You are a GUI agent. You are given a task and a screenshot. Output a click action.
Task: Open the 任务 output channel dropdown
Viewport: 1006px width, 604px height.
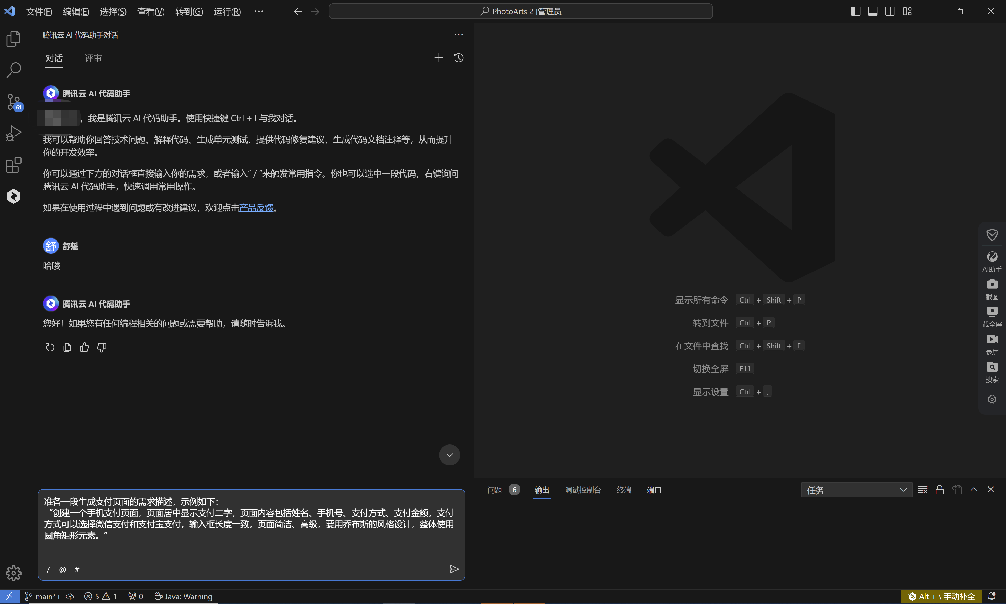[x=856, y=490]
